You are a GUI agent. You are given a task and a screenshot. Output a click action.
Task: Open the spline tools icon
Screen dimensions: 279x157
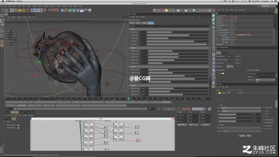[x=66, y=11]
